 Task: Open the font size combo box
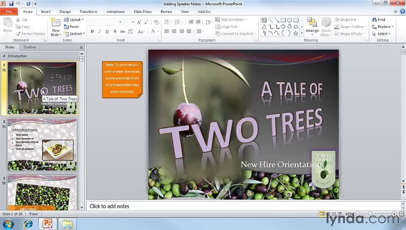[x=129, y=22]
